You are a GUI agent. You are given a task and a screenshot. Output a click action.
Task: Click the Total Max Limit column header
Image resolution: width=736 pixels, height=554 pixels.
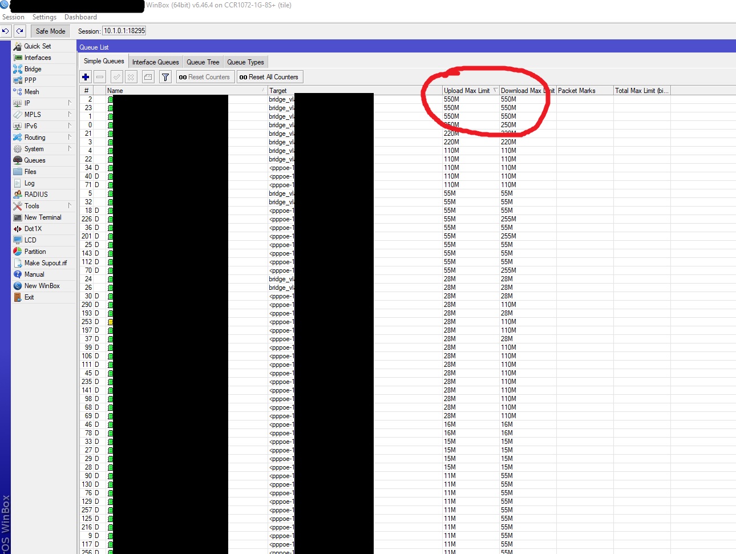pyautogui.click(x=642, y=91)
